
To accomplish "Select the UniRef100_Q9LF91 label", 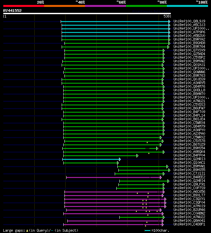I will pyautogui.click(x=189, y=184).
